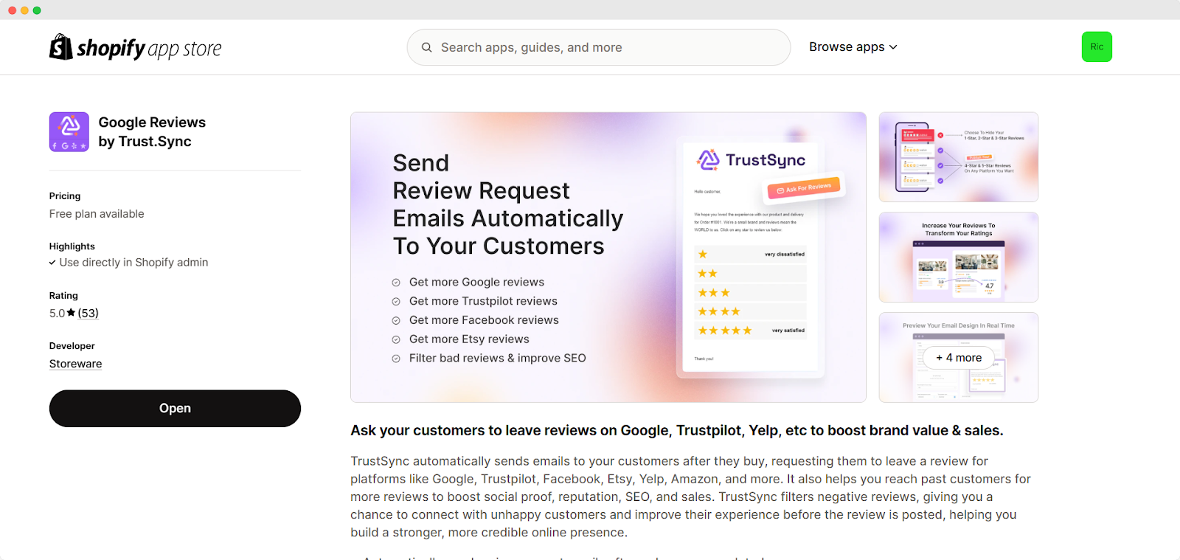Screen dimensions: 1180x560
Task: Focus the Search apps, guides, and more field
Action: click(x=599, y=47)
